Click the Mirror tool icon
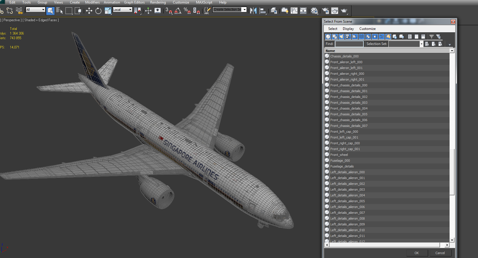478x258 pixels. tap(254, 11)
